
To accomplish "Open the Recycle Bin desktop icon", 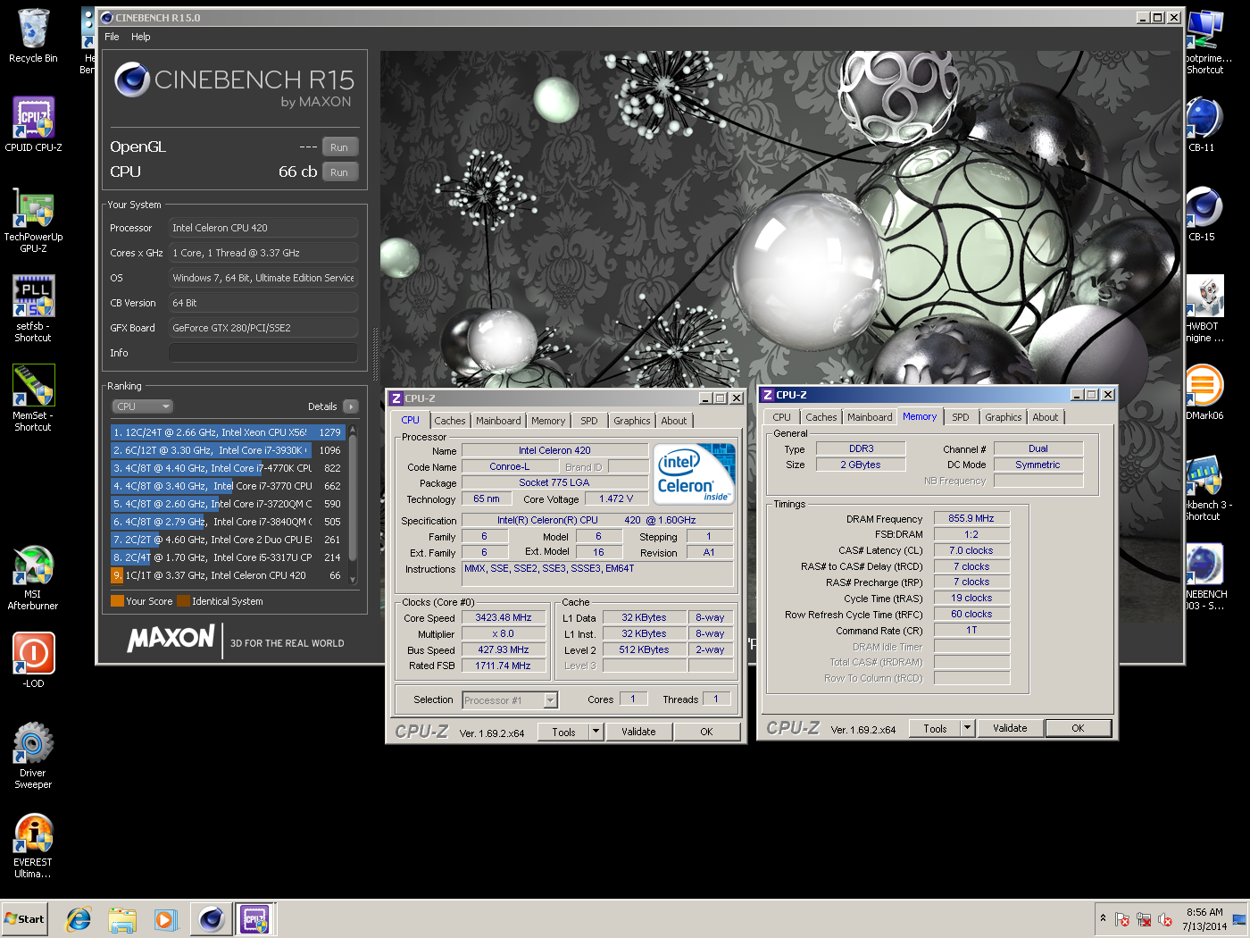I will [x=33, y=36].
